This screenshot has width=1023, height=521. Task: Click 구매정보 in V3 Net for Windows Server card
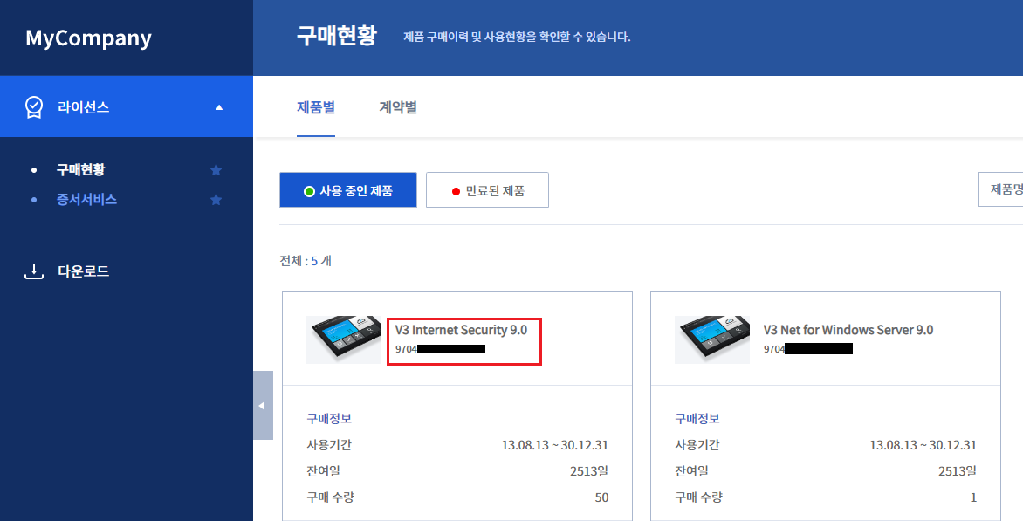[x=697, y=419]
